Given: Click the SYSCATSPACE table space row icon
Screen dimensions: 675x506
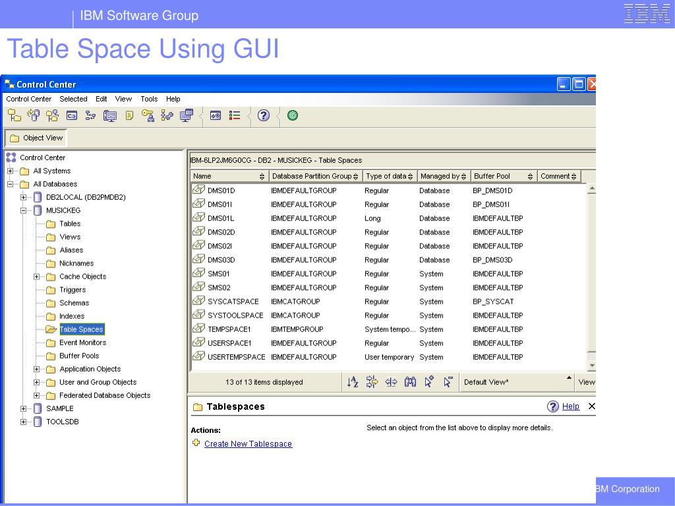Looking at the screenshot, I should point(198,300).
